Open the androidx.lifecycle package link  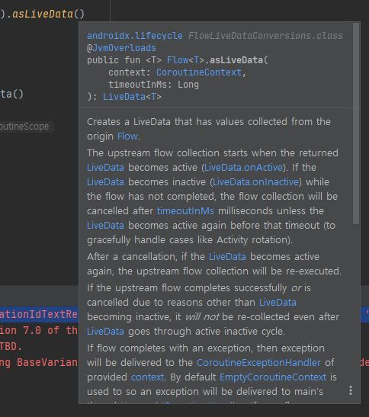[x=135, y=36]
